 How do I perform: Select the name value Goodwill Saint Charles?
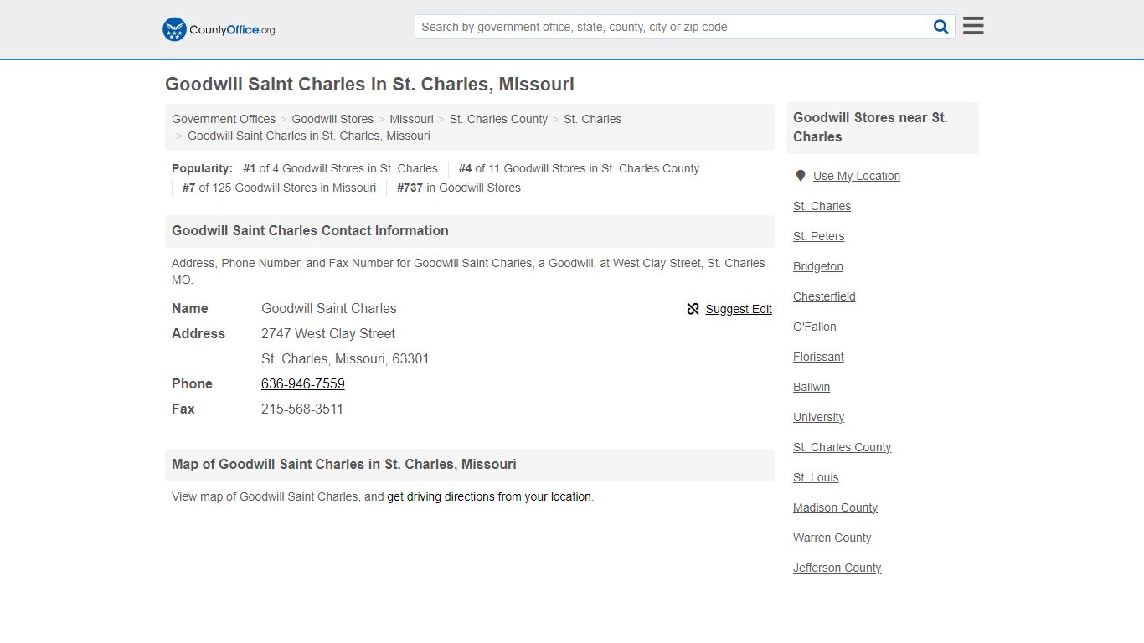pyautogui.click(x=329, y=308)
